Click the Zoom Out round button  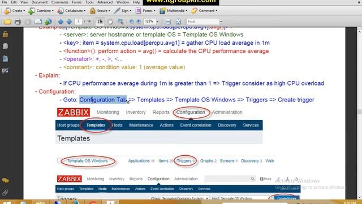[x=132, y=22]
